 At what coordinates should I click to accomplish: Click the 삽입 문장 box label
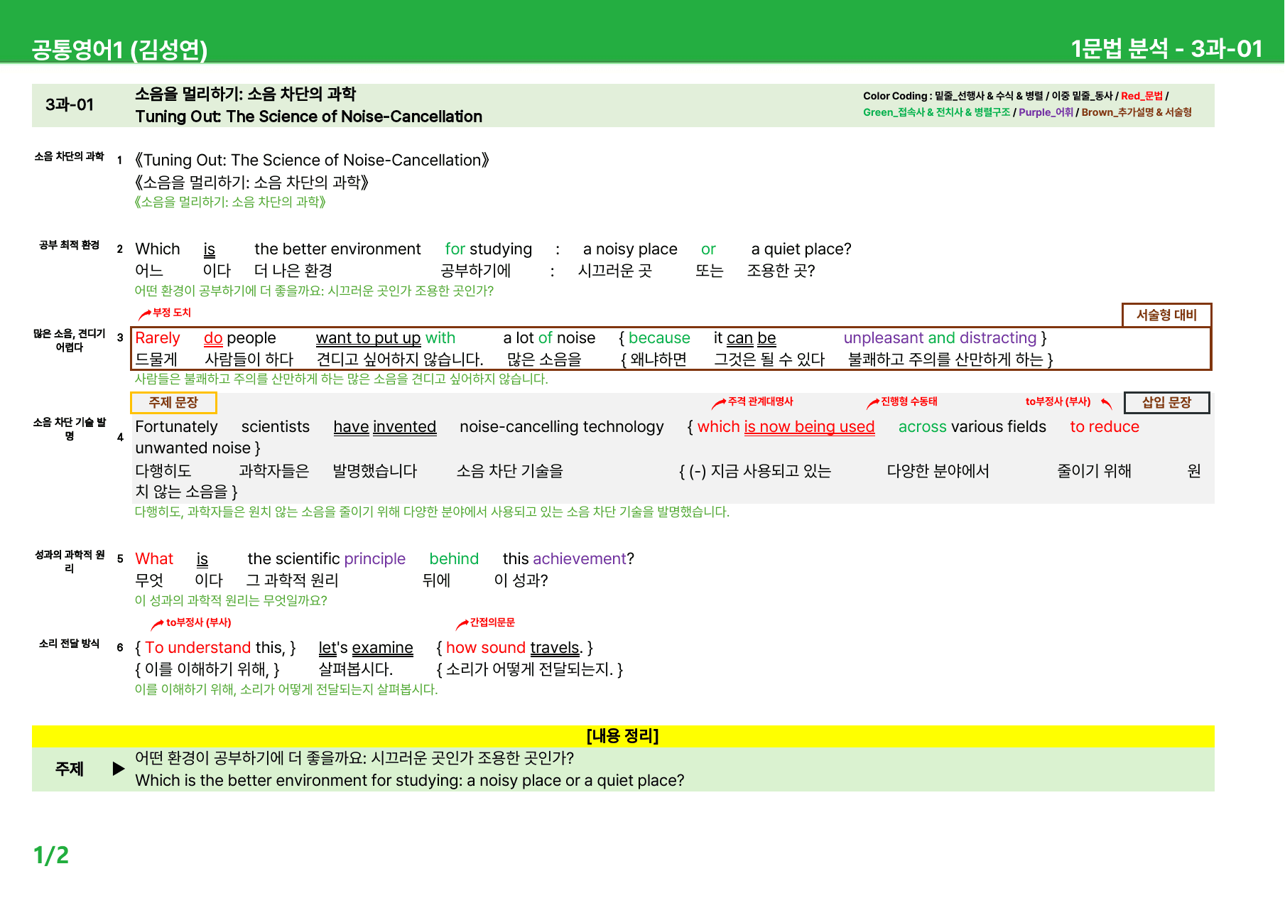tap(1166, 403)
